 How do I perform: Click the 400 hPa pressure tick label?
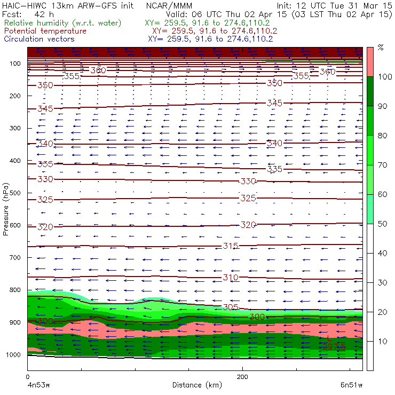point(15,161)
